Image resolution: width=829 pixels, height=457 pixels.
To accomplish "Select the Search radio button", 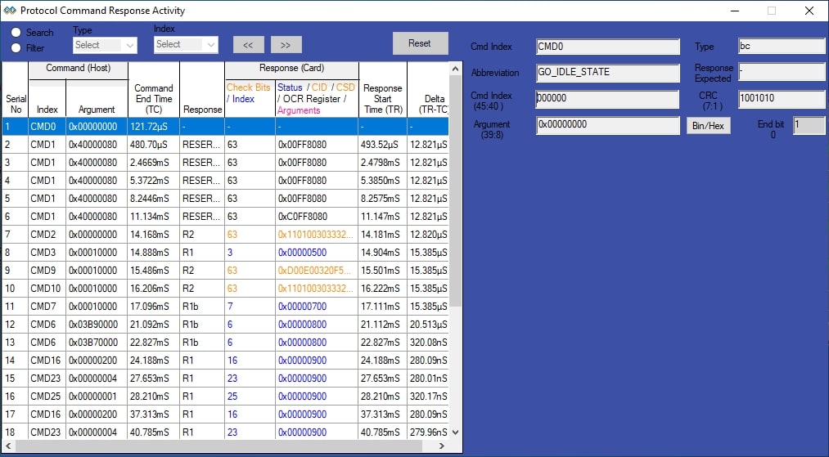I will point(16,32).
